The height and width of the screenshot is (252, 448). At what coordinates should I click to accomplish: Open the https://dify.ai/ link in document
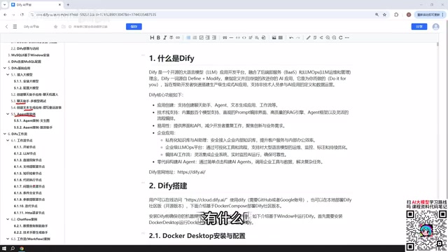(191, 172)
